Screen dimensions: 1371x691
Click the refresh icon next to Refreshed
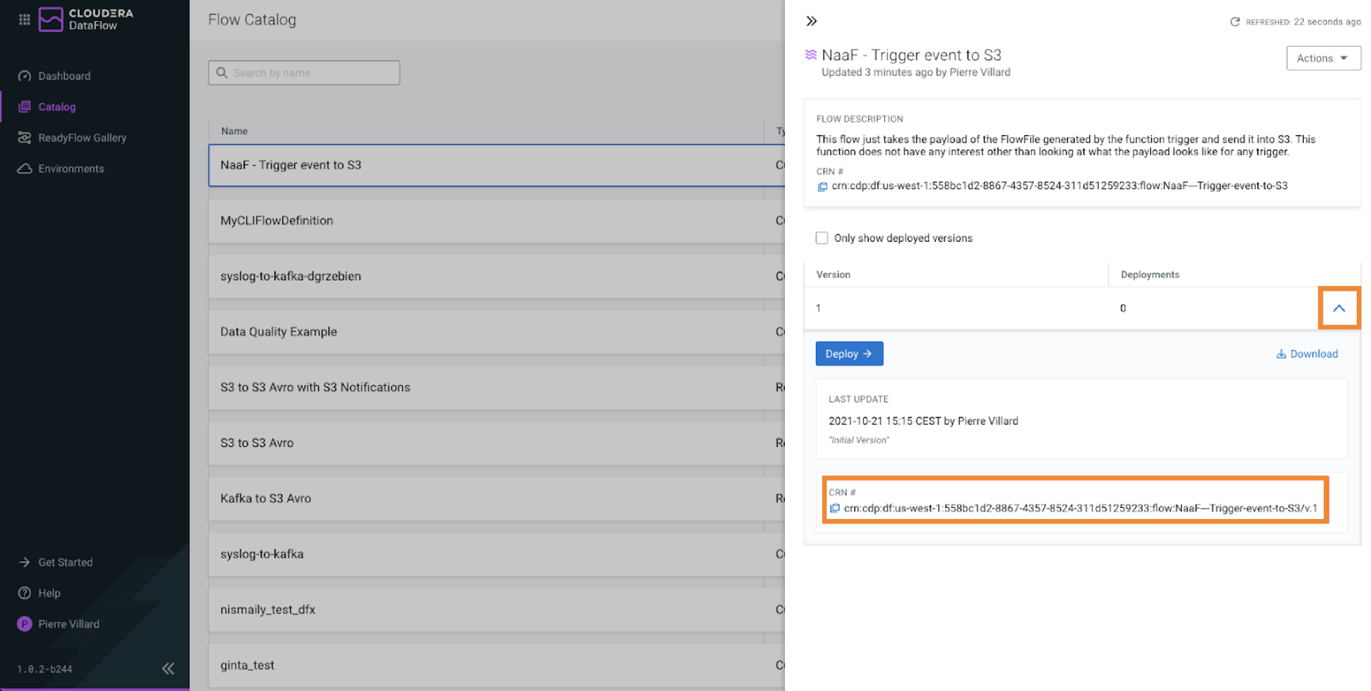1235,22
